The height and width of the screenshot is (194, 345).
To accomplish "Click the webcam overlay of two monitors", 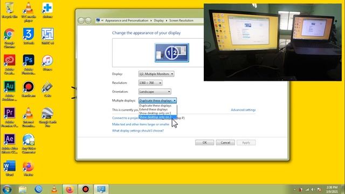I will [273, 42].
